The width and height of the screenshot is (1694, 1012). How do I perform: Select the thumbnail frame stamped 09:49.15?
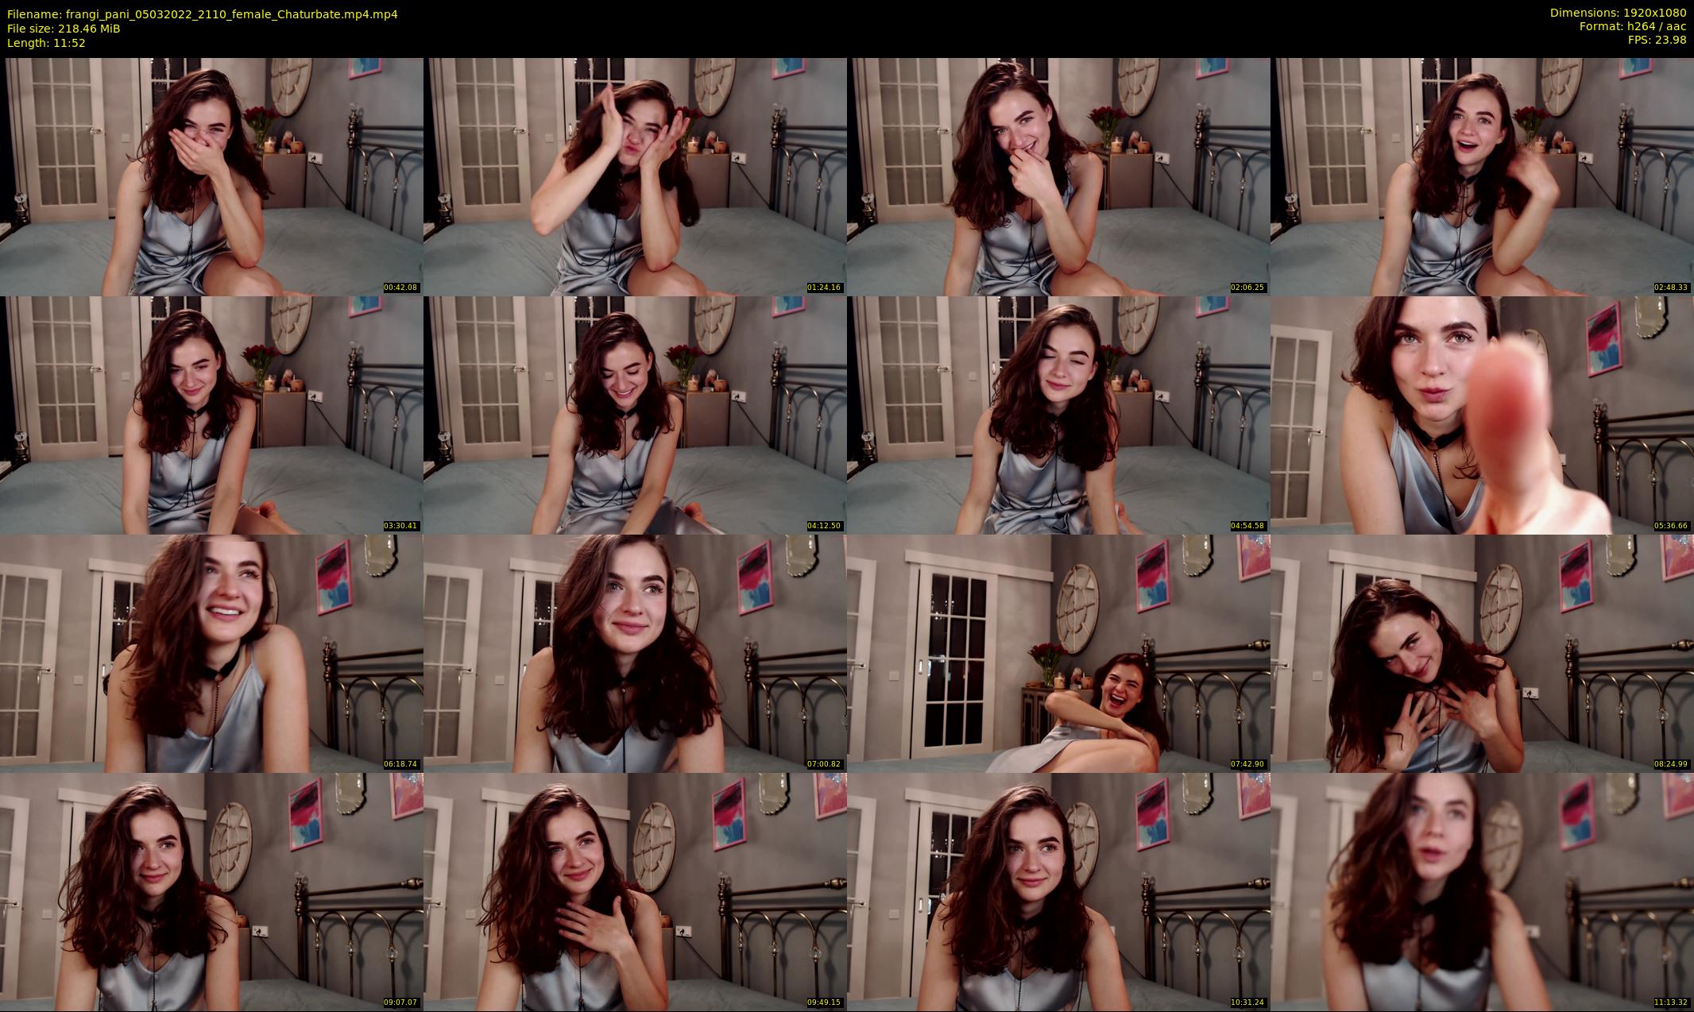point(635,891)
